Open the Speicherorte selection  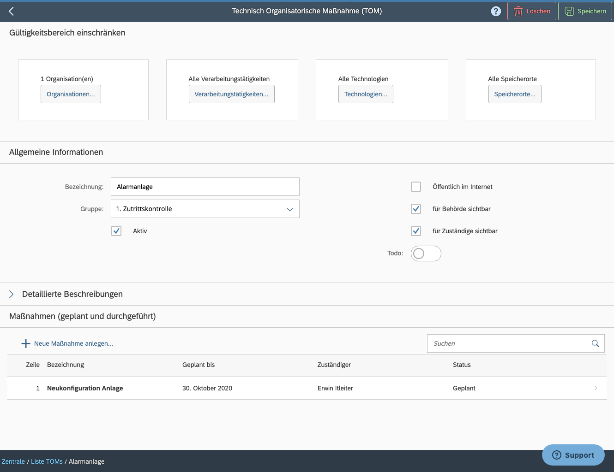[515, 94]
